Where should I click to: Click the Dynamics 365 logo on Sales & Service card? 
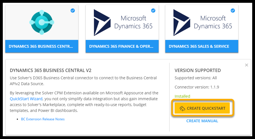[182, 22]
